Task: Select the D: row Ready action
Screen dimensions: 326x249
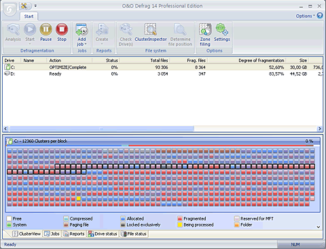Action: pos(55,73)
